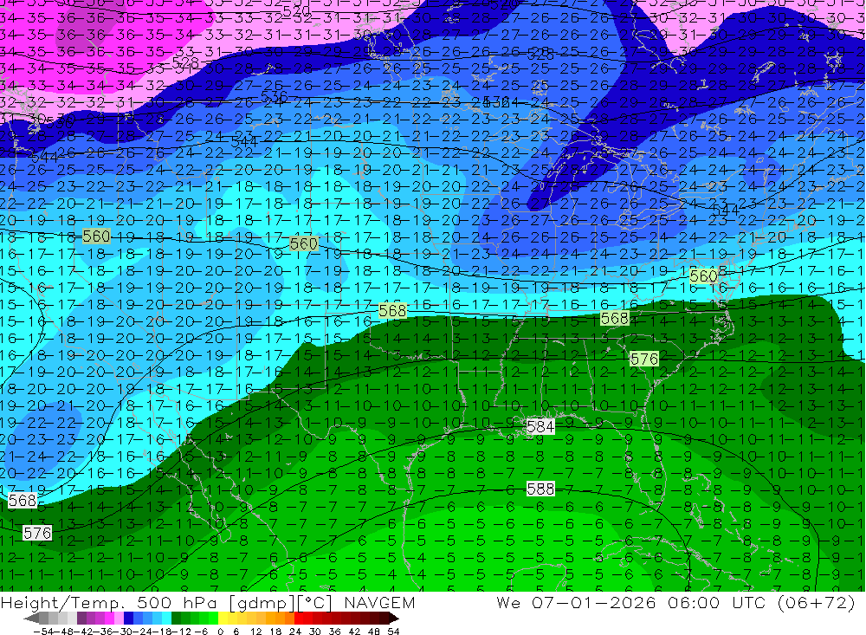
Task: Click the middle 560 contour label
Action: [x=304, y=243]
